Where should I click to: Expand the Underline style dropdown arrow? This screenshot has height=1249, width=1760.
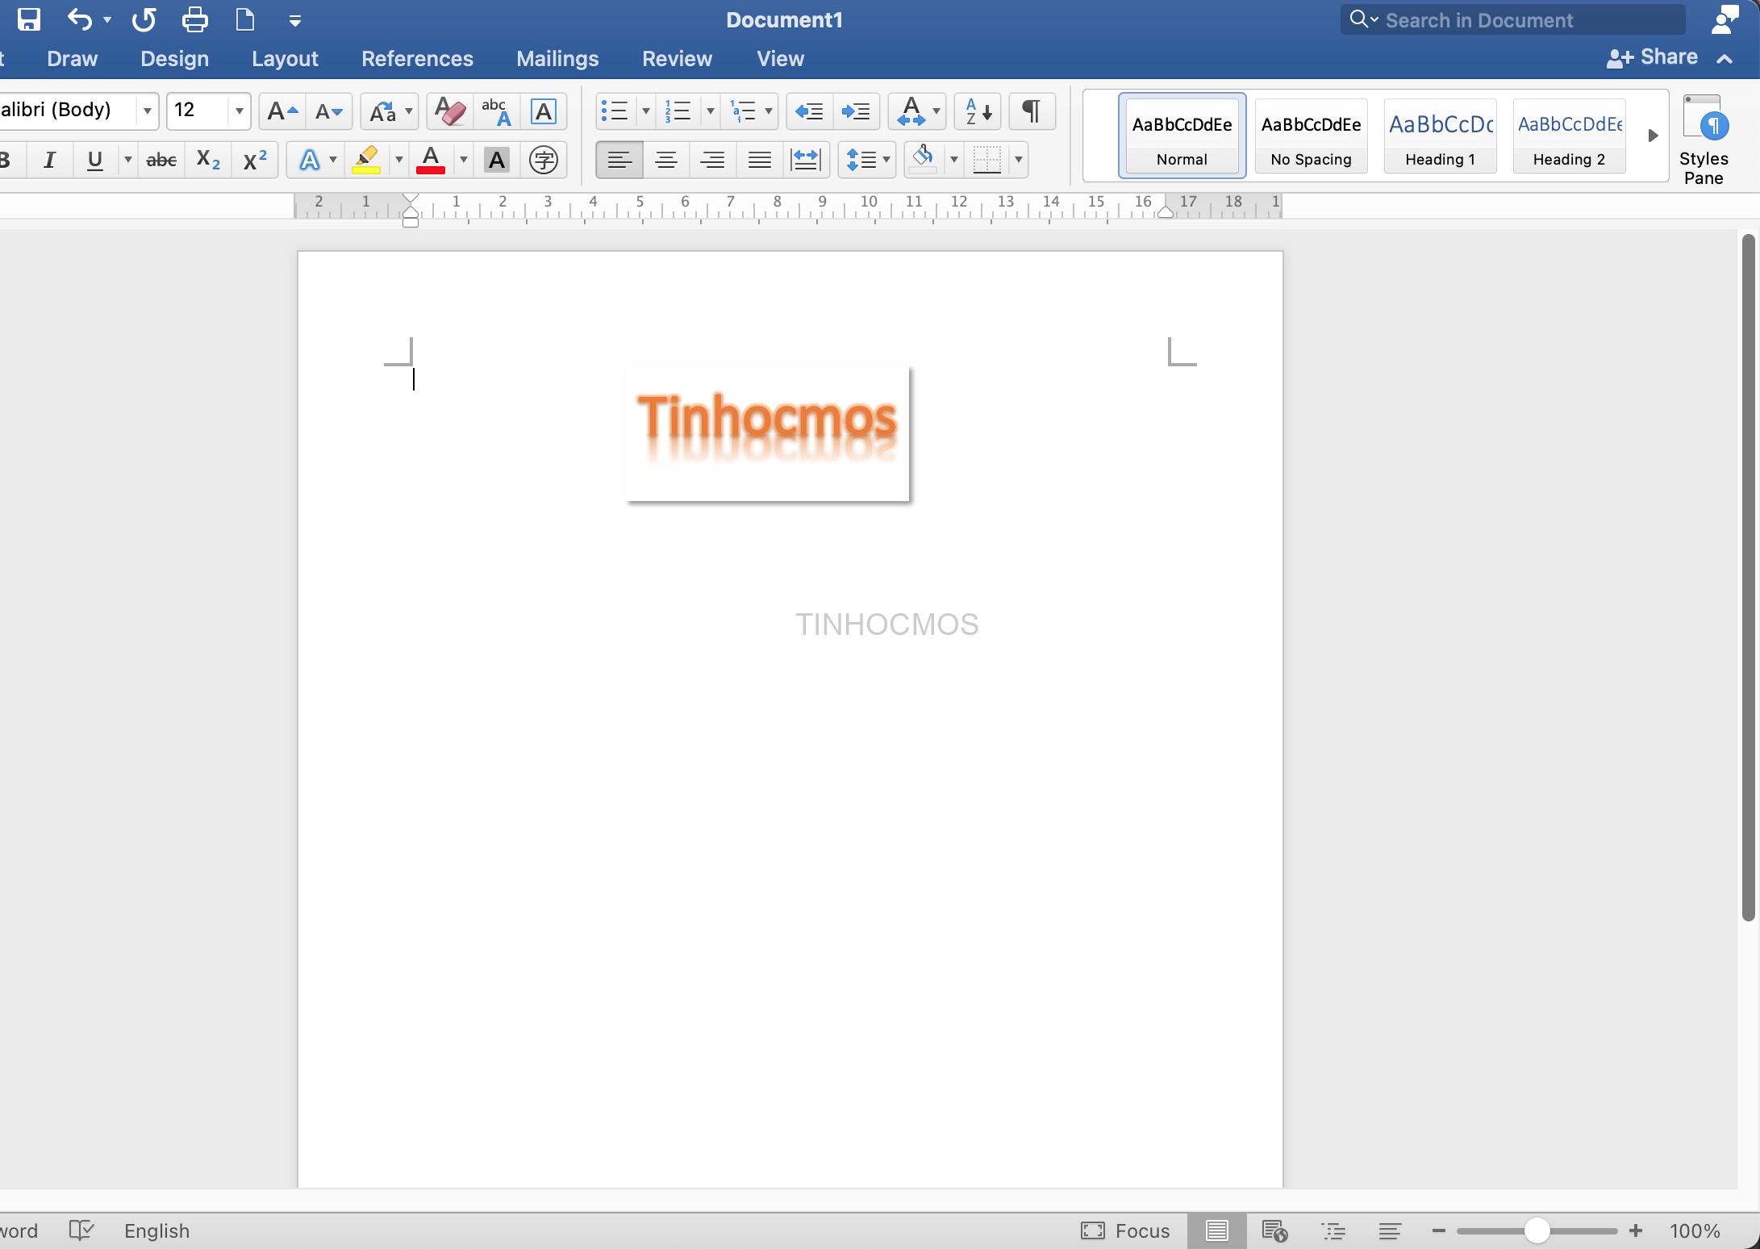click(x=127, y=160)
